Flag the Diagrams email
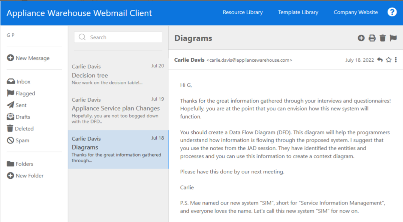 point(393,38)
